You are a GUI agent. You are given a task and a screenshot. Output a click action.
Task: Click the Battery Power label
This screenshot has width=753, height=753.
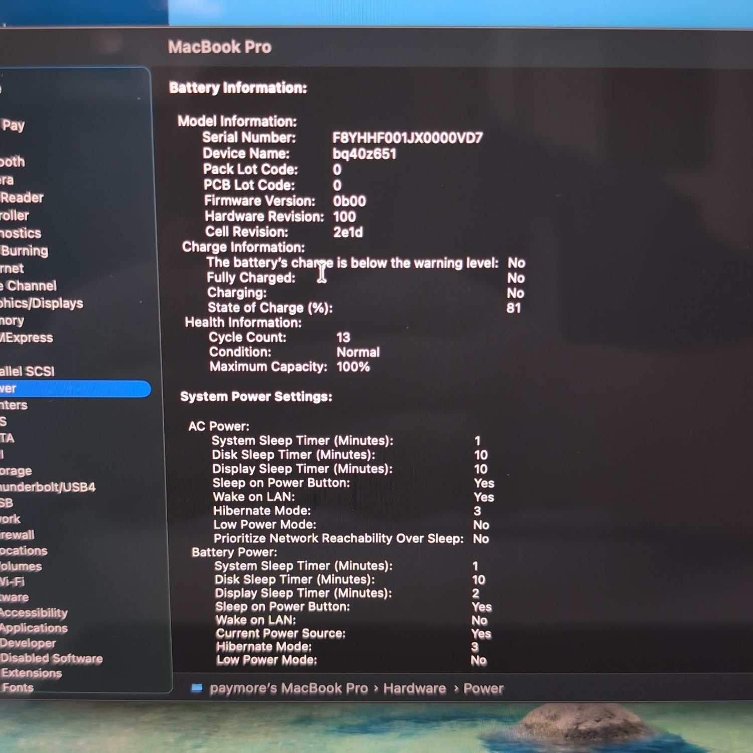coord(234,552)
